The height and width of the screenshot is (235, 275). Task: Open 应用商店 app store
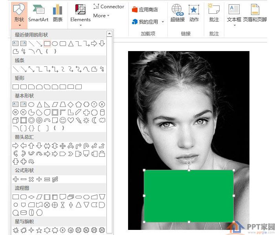coord(145,9)
